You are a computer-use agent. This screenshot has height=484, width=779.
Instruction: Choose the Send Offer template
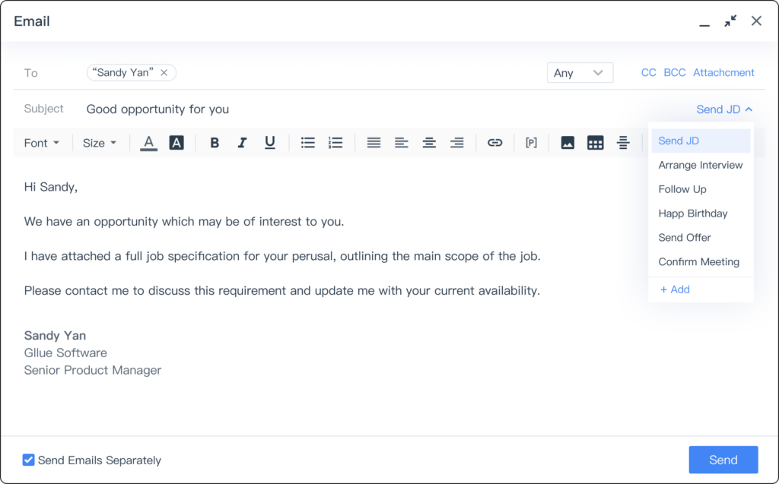tap(684, 237)
